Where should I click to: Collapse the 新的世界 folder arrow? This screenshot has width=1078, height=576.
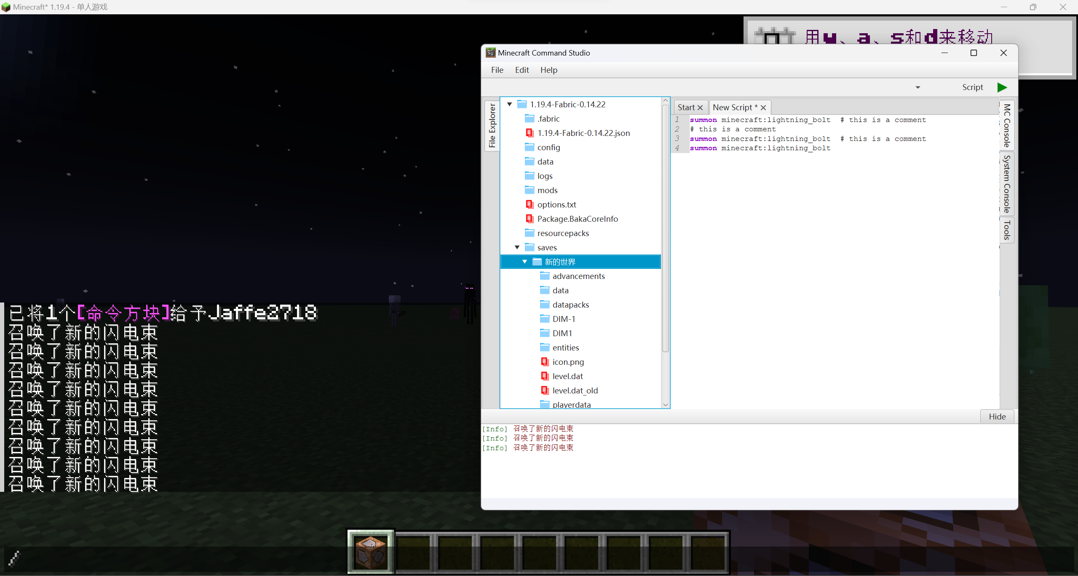point(524,261)
